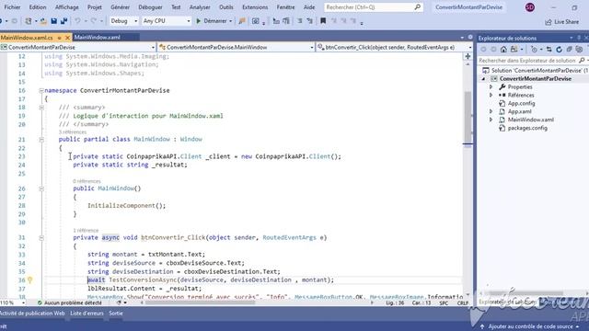589x331 pixels.
Task: Click the search icon in solution explorer search
Action: pos(582,61)
